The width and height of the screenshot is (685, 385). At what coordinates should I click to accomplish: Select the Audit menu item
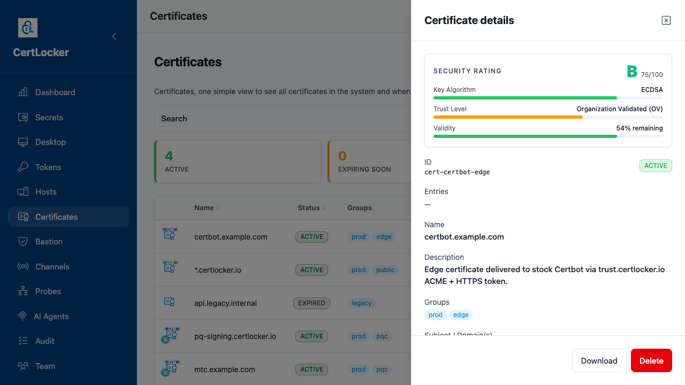click(x=68, y=341)
